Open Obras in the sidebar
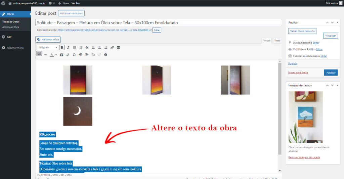 pos(15,14)
